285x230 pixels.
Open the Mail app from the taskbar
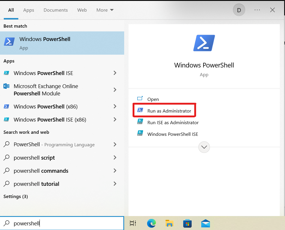206,223
